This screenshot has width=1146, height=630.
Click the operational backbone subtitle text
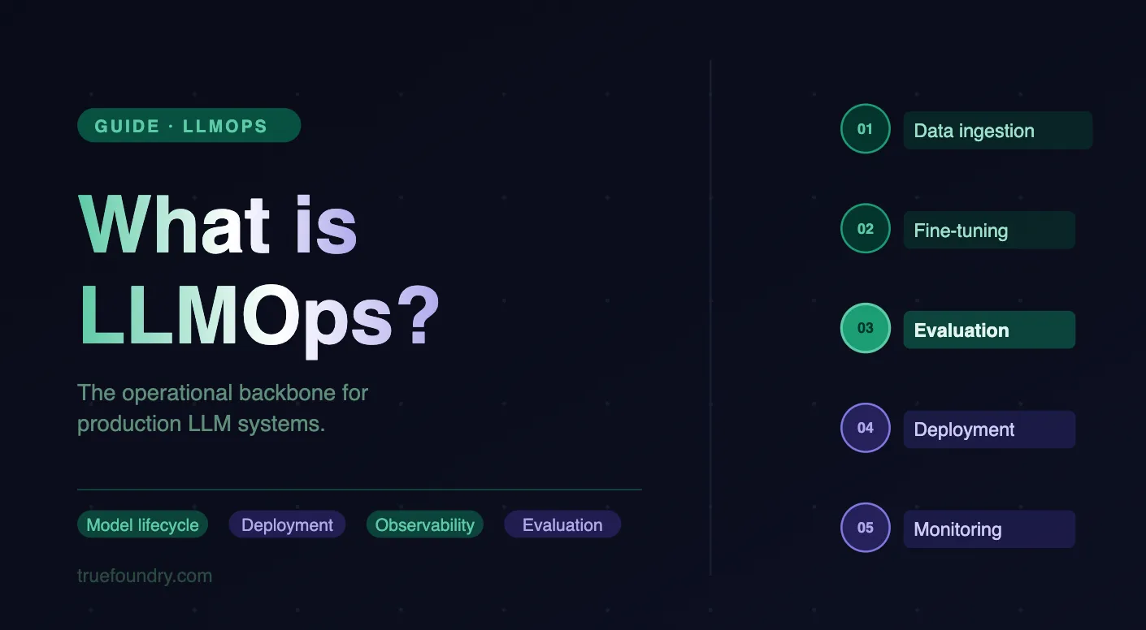(x=223, y=408)
